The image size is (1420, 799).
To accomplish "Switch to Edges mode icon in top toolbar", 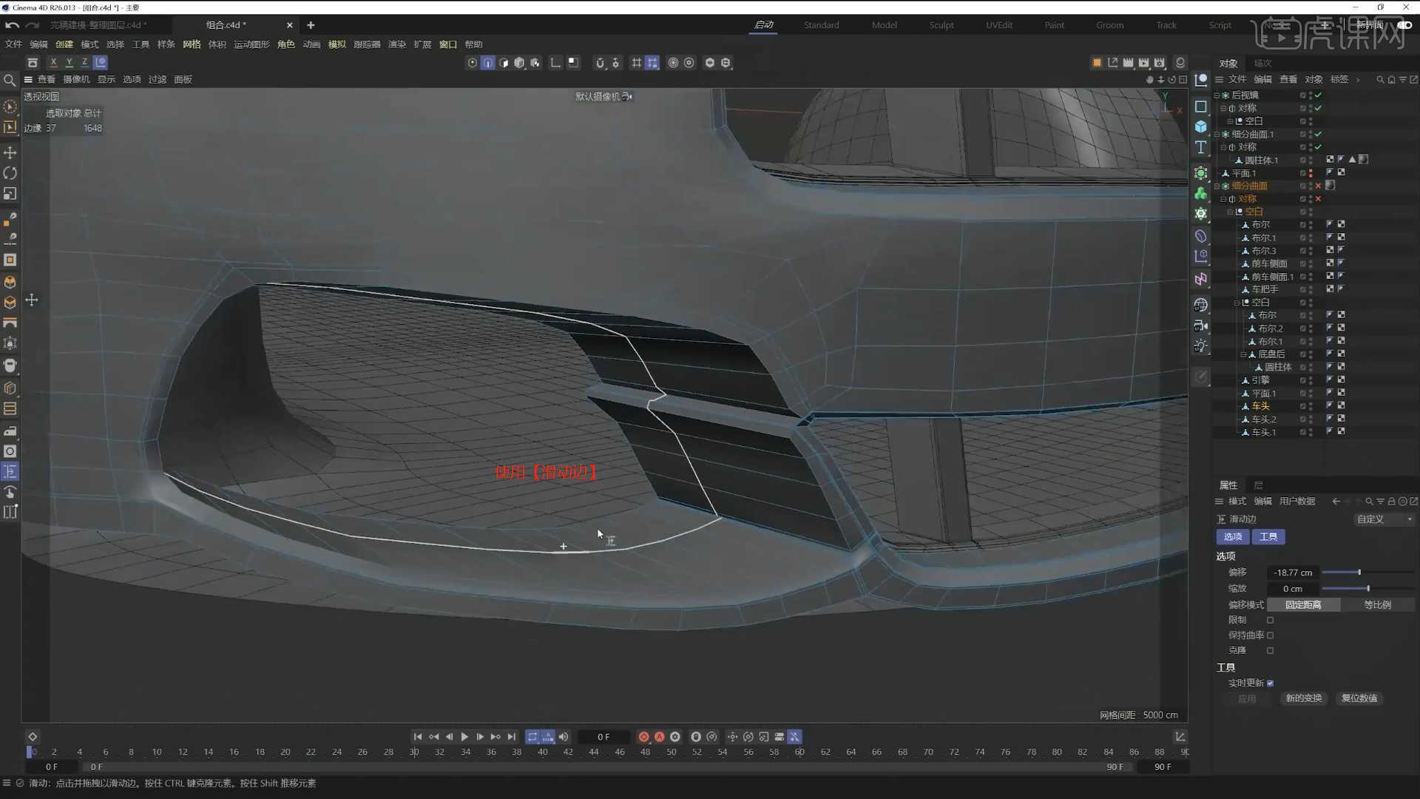I will 488,63.
